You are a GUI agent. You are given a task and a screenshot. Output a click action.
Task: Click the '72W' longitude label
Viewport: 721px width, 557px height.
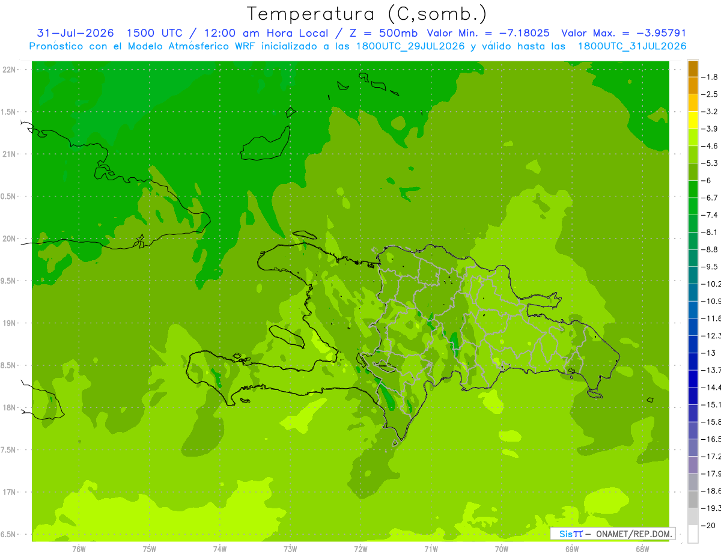(360, 549)
